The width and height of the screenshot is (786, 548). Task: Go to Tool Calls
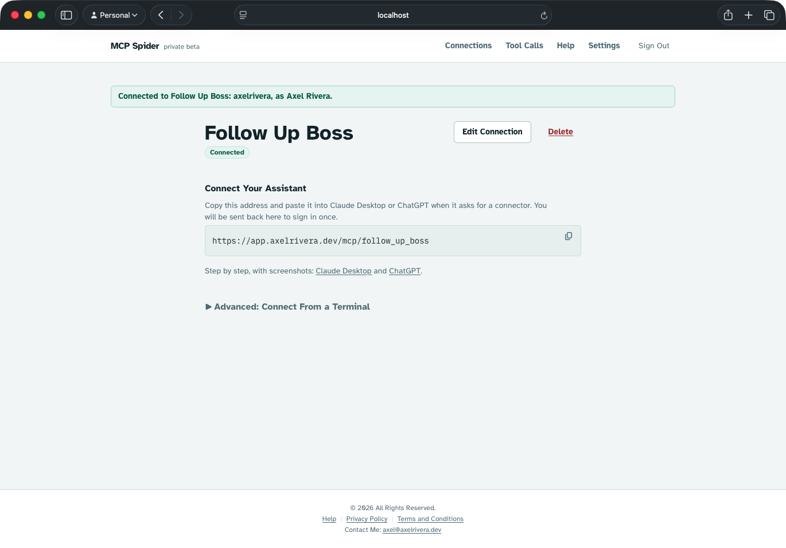point(524,45)
